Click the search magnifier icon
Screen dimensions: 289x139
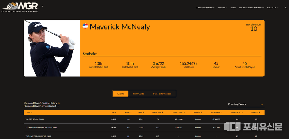tap(285, 8)
